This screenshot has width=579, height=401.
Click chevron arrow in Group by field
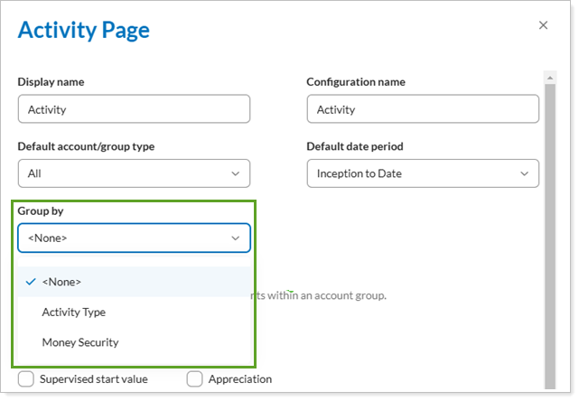[x=236, y=238]
